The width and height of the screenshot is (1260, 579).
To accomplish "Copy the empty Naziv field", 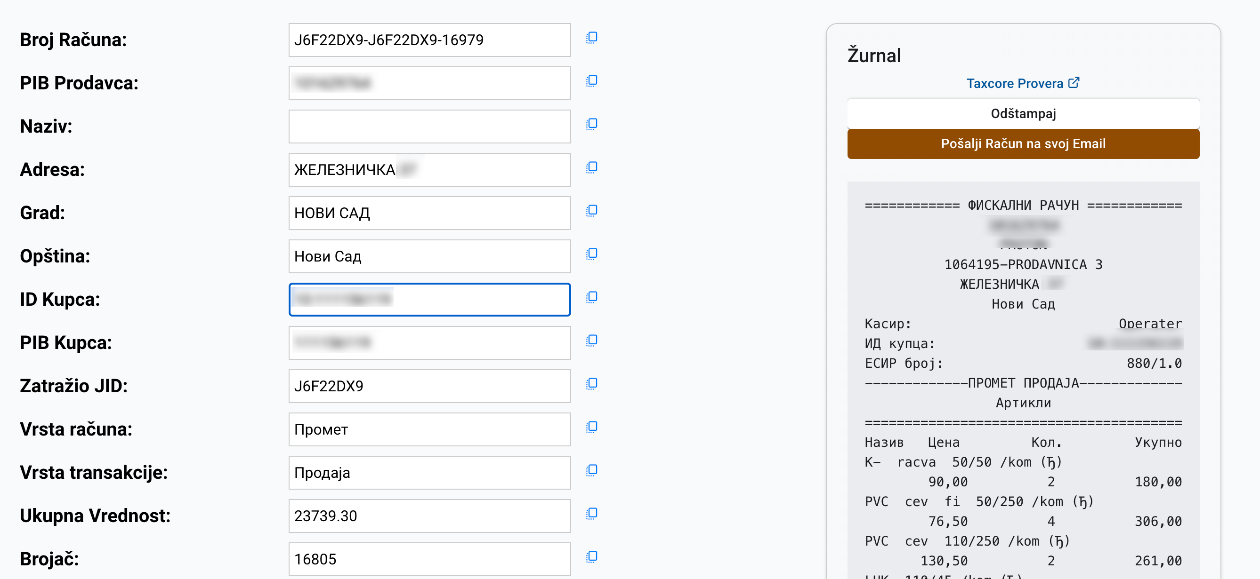I will tap(591, 125).
